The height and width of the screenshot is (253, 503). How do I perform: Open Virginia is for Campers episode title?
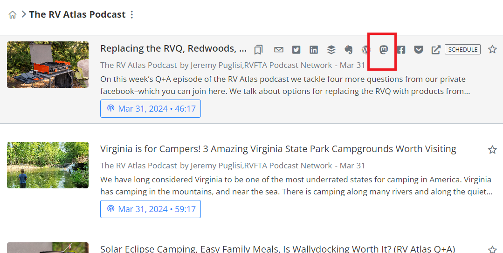pos(278,149)
